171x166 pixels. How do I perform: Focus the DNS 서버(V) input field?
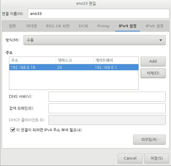(x=107, y=97)
